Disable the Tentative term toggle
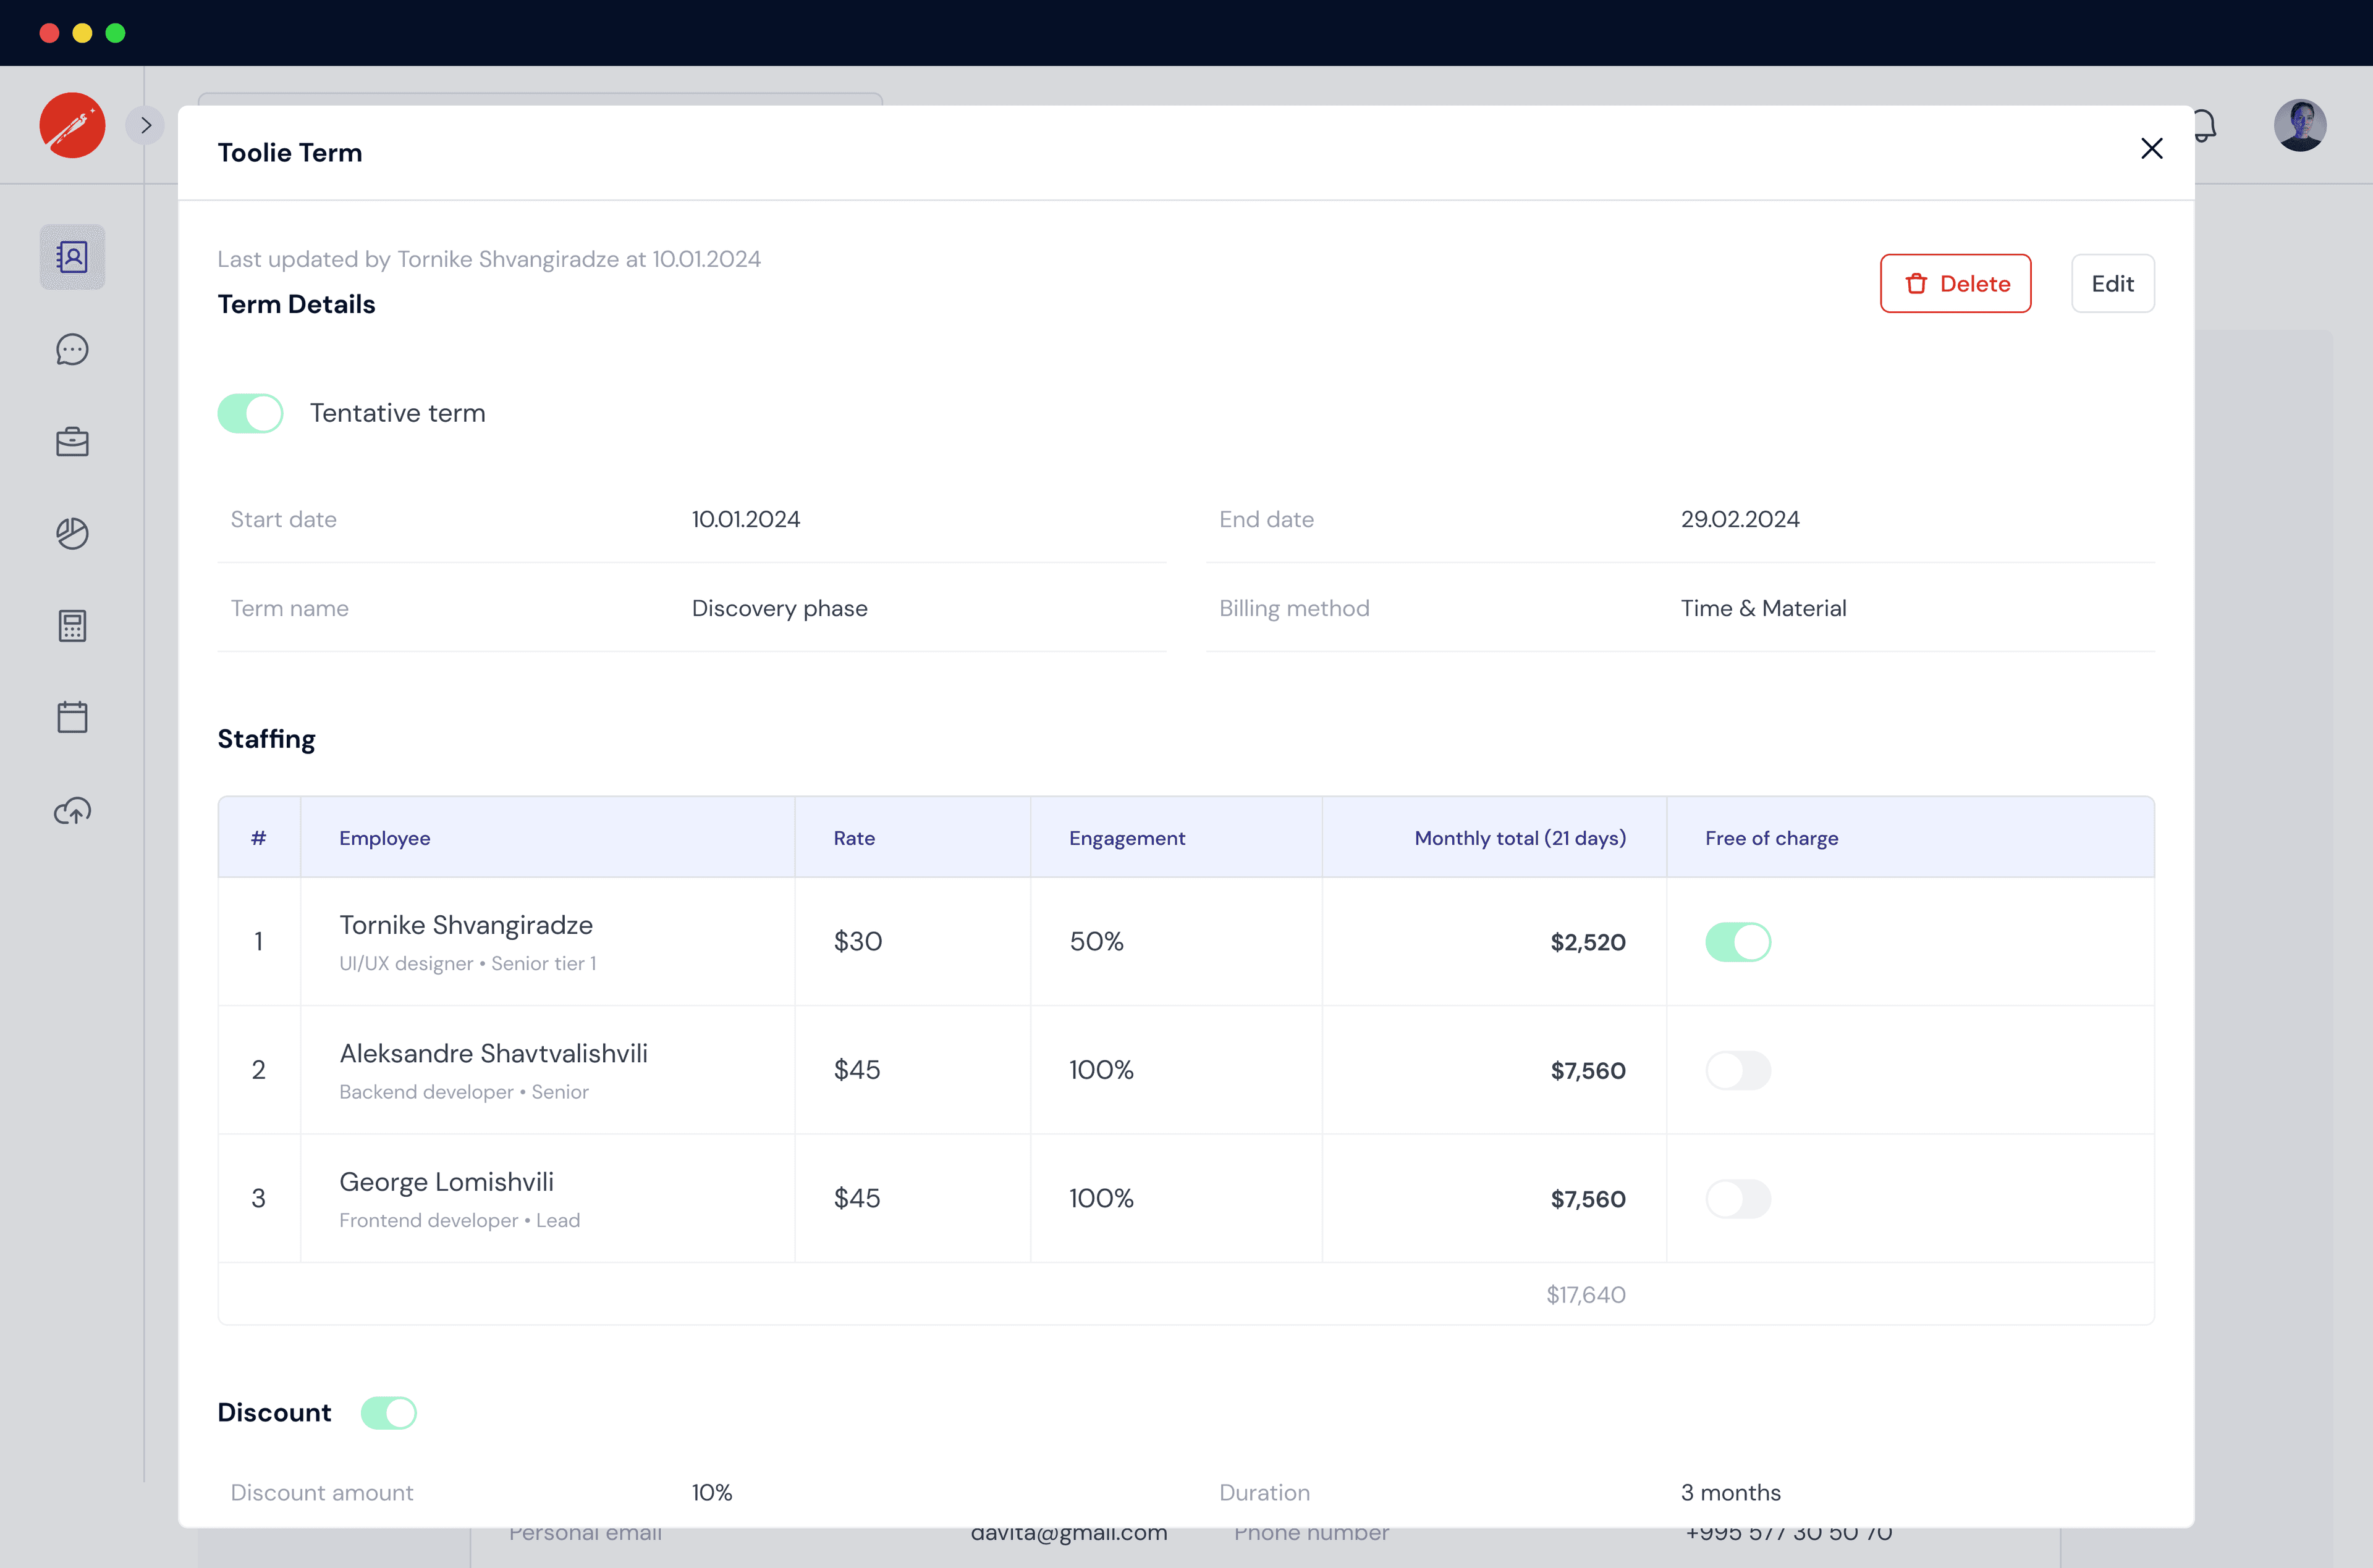Screen dimensions: 2373x1568 click(x=249, y=412)
